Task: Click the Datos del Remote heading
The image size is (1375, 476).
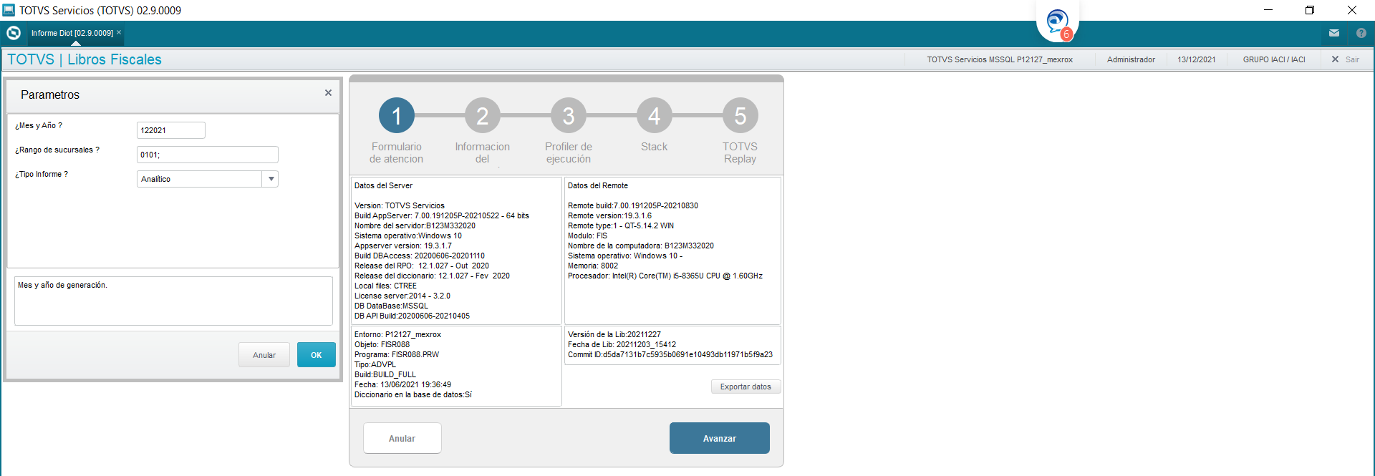Action: click(x=598, y=185)
